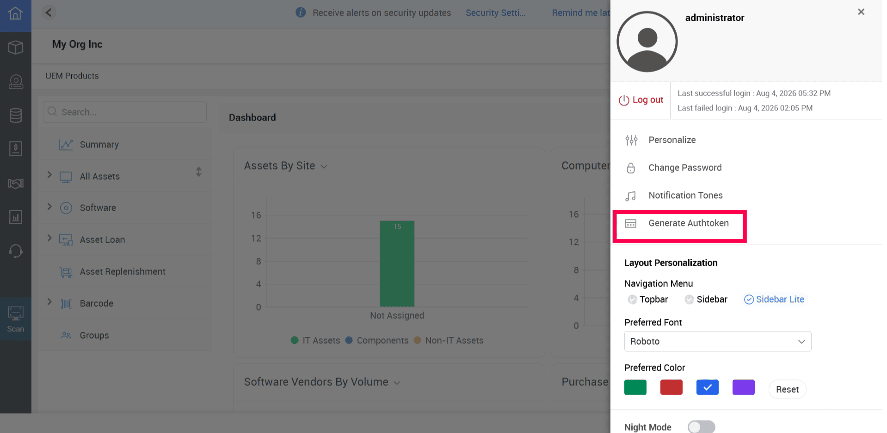Expand the Asset Loan tree node
Image resolution: width=887 pixels, height=433 pixels.
tap(49, 238)
